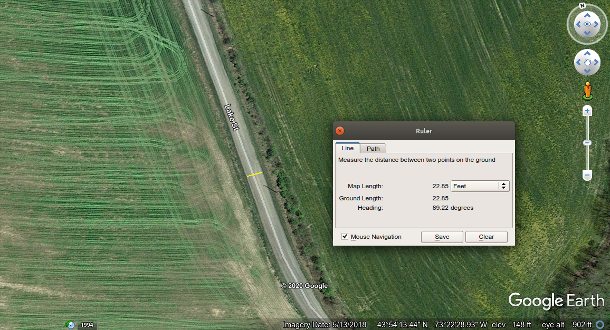Rotate view right using Look joystick arrow
The height and width of the screenshot is (330, 610).
[597, 24]
